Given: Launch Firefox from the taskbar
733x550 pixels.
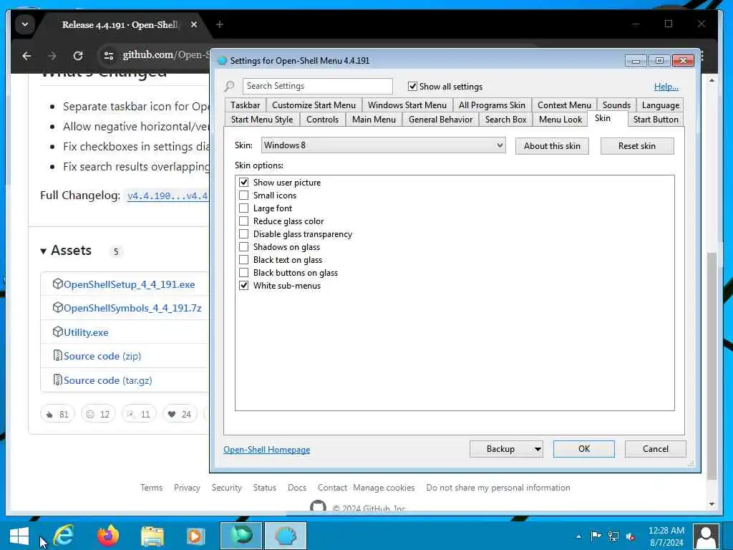Looking at the screenshot, I should point(108,536).
